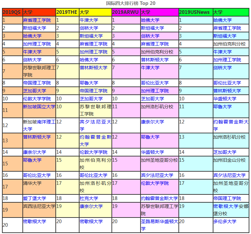This screenshot has height=234, width=251.
Task: Click 加州圣地亚哥分校 text at ARWU rank 15
Action: (159, 160)
